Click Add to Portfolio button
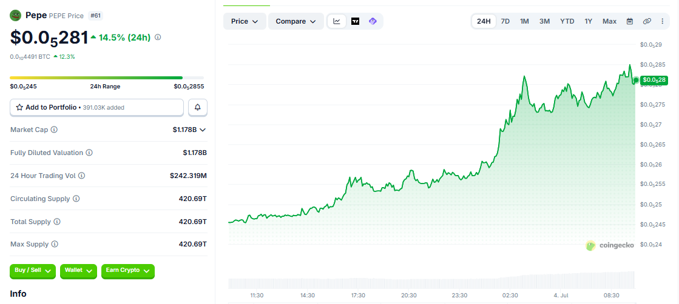 97,107
